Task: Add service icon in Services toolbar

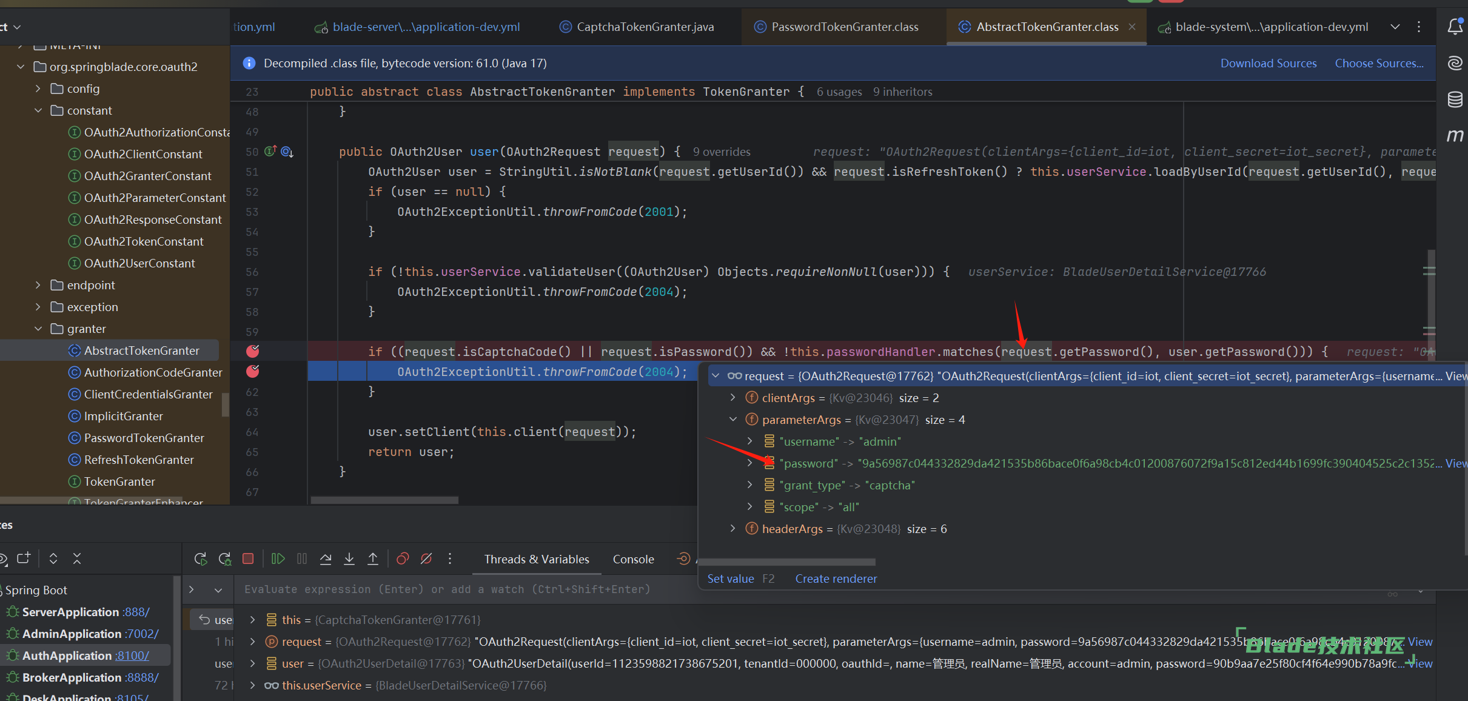Action: point(24,558)
